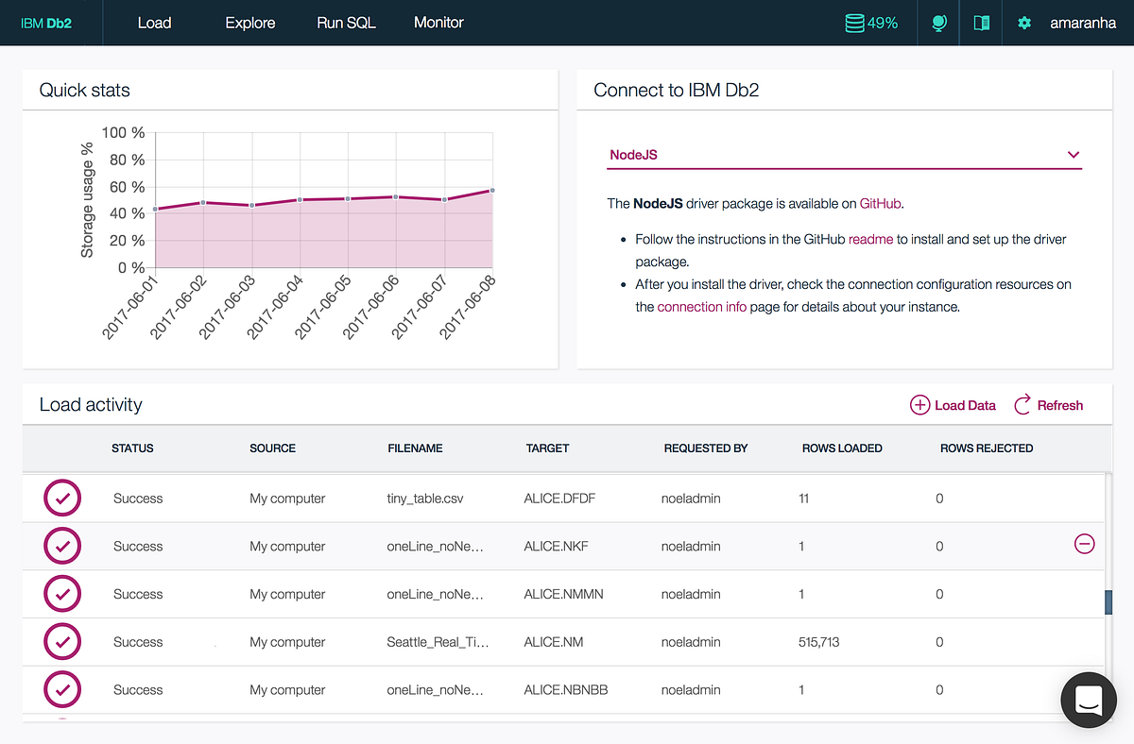Open the Load menu
The image size is (1134, 744).
click(154, 23)
